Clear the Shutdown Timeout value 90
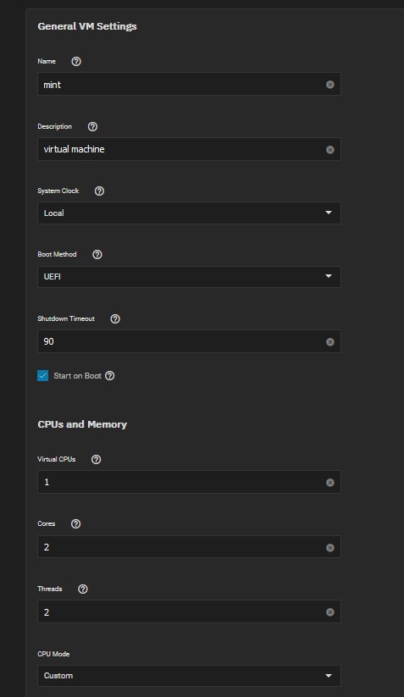 329,342
